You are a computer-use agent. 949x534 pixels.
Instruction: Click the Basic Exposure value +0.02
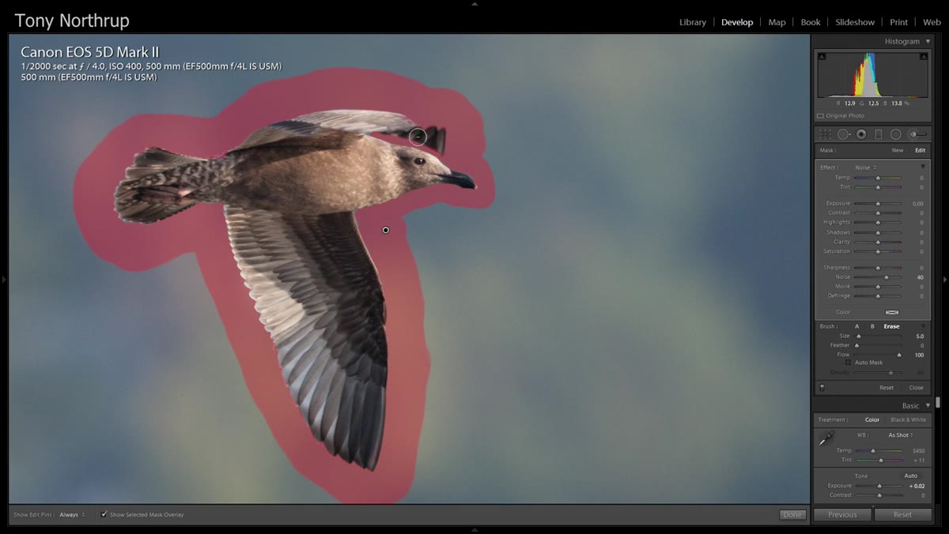917,486
